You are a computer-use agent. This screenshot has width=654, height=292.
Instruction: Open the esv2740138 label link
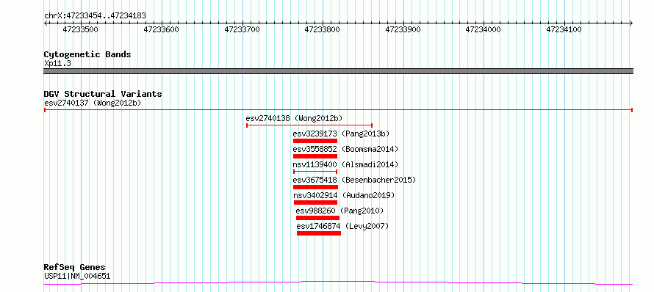[x=267, y=118]
